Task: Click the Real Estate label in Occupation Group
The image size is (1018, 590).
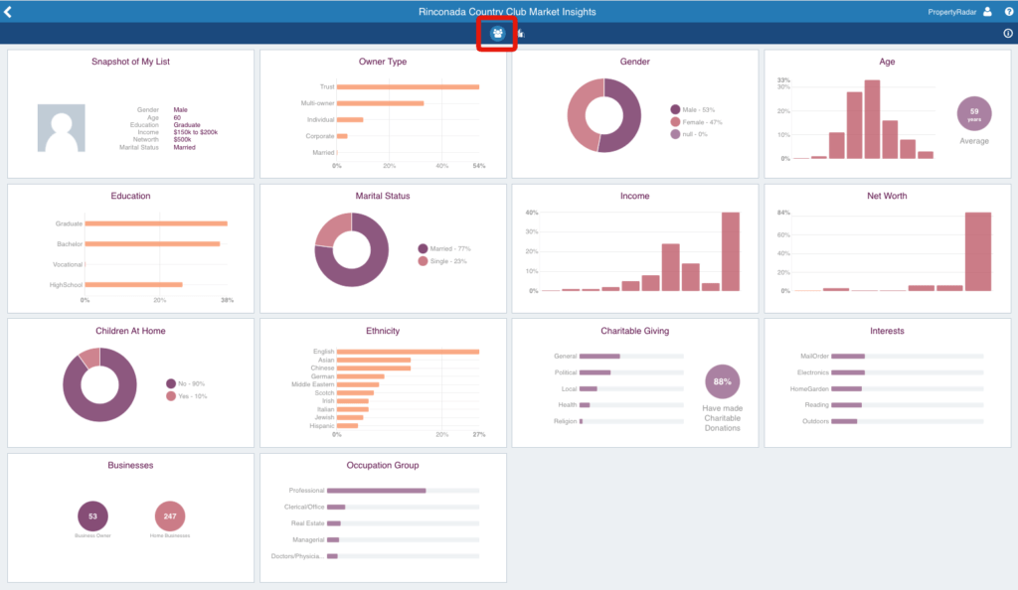Action: [x=307, y=523]
